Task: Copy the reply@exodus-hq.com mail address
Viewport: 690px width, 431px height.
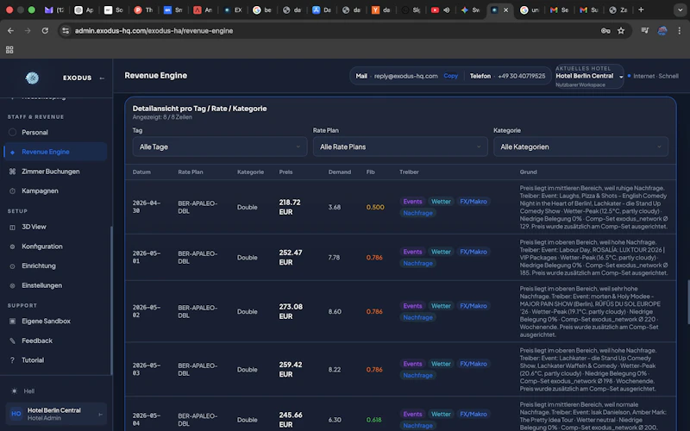Action: (x=450, y=76)
